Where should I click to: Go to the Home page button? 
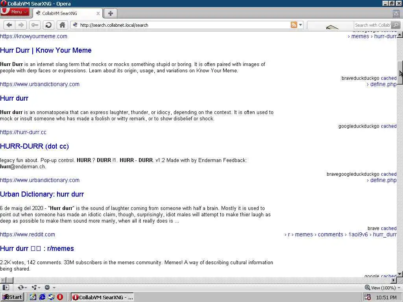coord(62,25)
